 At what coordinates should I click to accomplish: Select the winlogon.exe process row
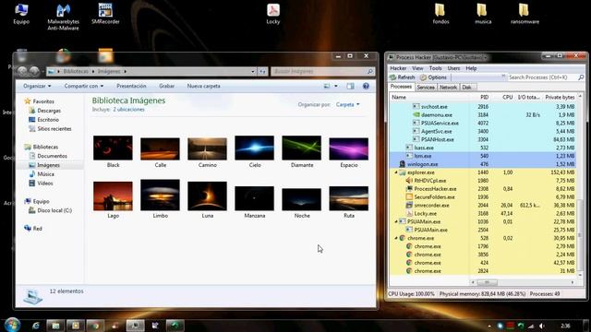tap(482, 164)
